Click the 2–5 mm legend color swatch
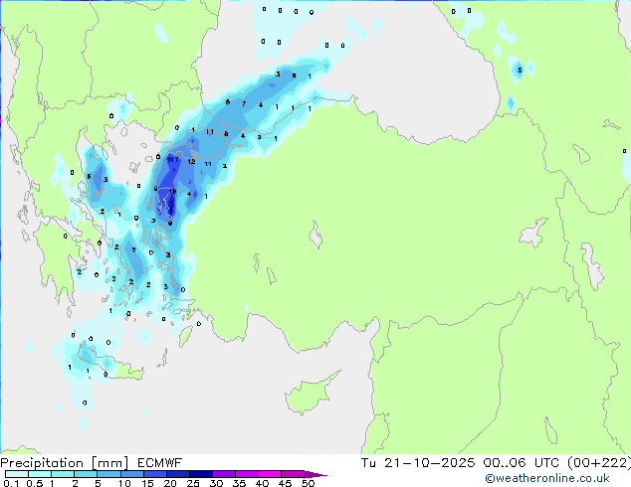631x487 pixels. point(86,474)
